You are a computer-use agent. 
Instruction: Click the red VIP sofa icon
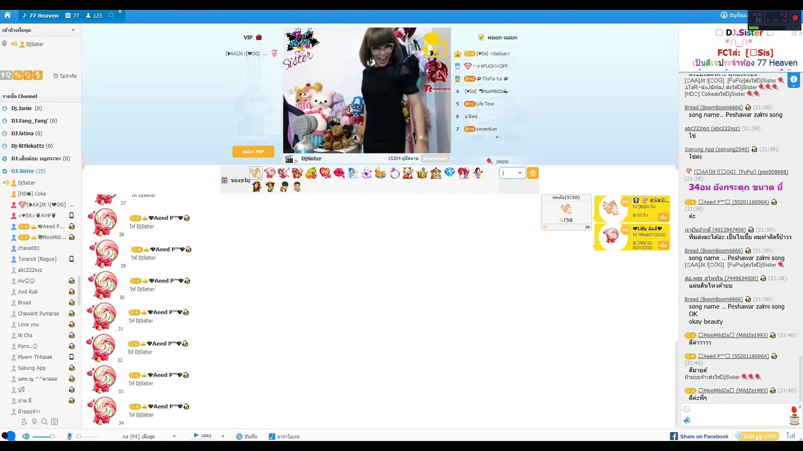(x=258, y=38)
